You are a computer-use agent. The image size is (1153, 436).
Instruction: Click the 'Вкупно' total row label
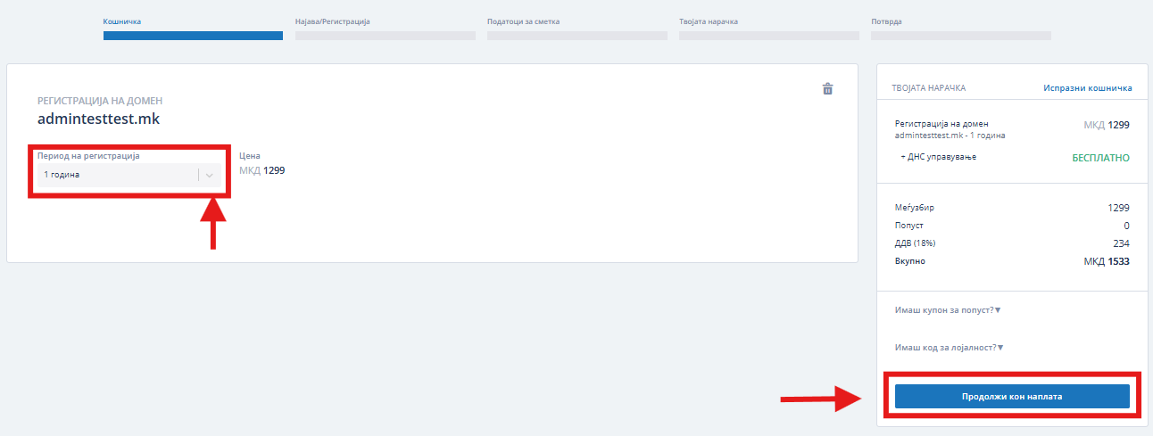click(909, 261)
